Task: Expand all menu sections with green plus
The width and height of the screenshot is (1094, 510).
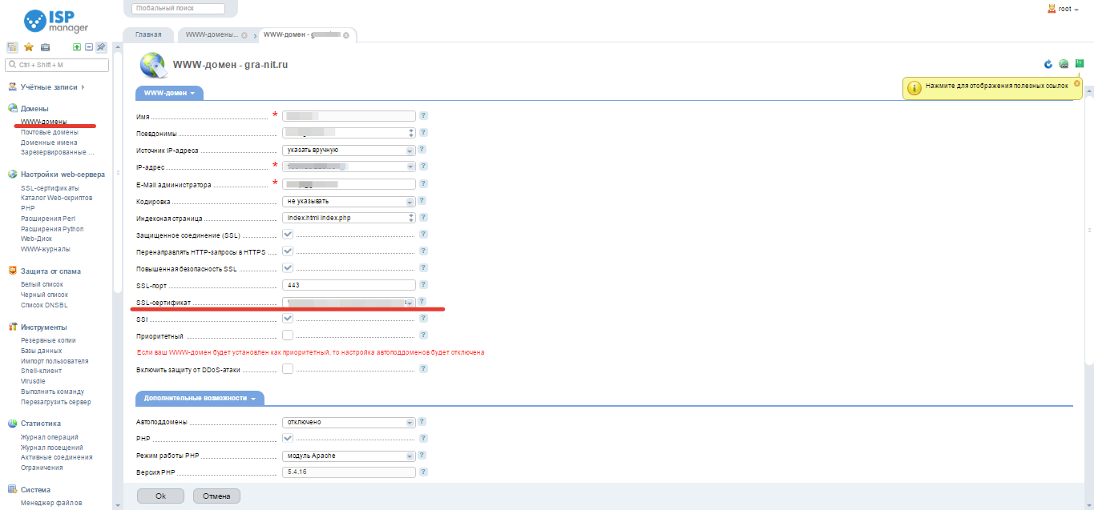Action: tap(77, 47)
